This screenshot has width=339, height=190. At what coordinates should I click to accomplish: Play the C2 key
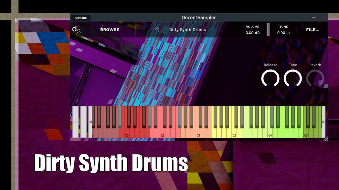click(198, 133)
